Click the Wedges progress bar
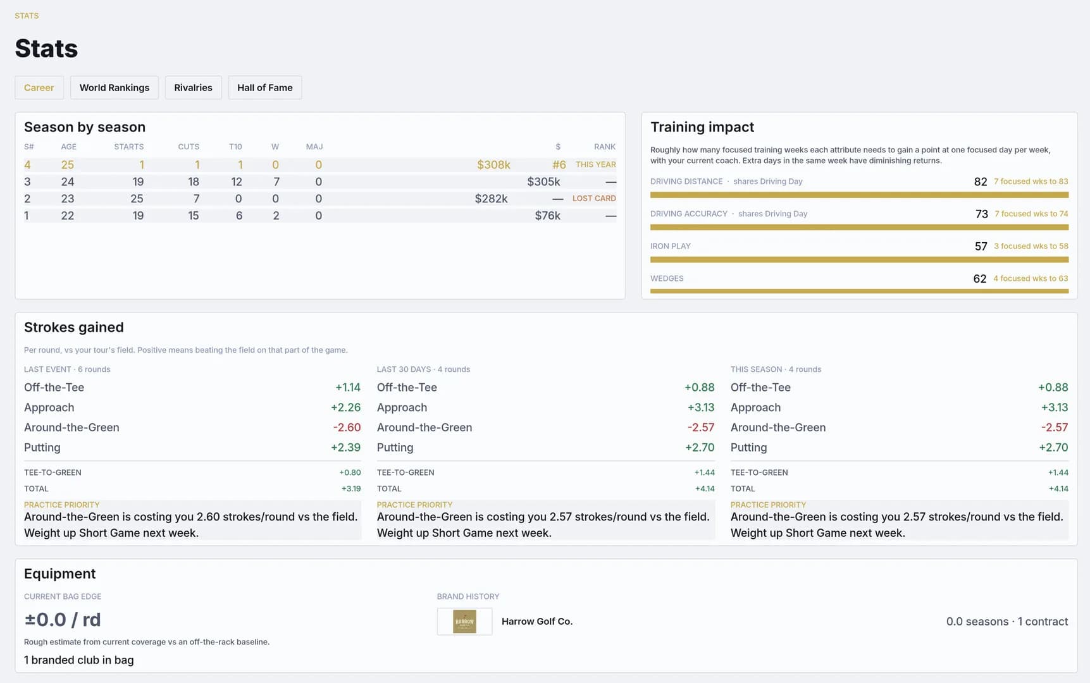The width and height of the screenshot is (1090, 683). (x=859, y=292)
